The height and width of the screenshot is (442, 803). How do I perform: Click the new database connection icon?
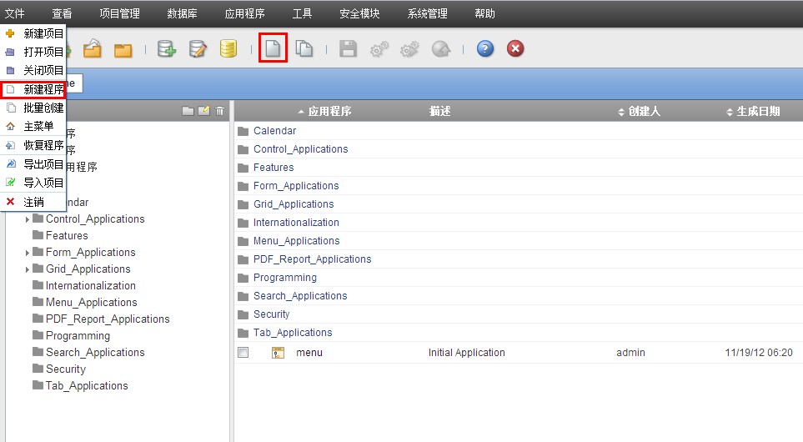[167, 48]
